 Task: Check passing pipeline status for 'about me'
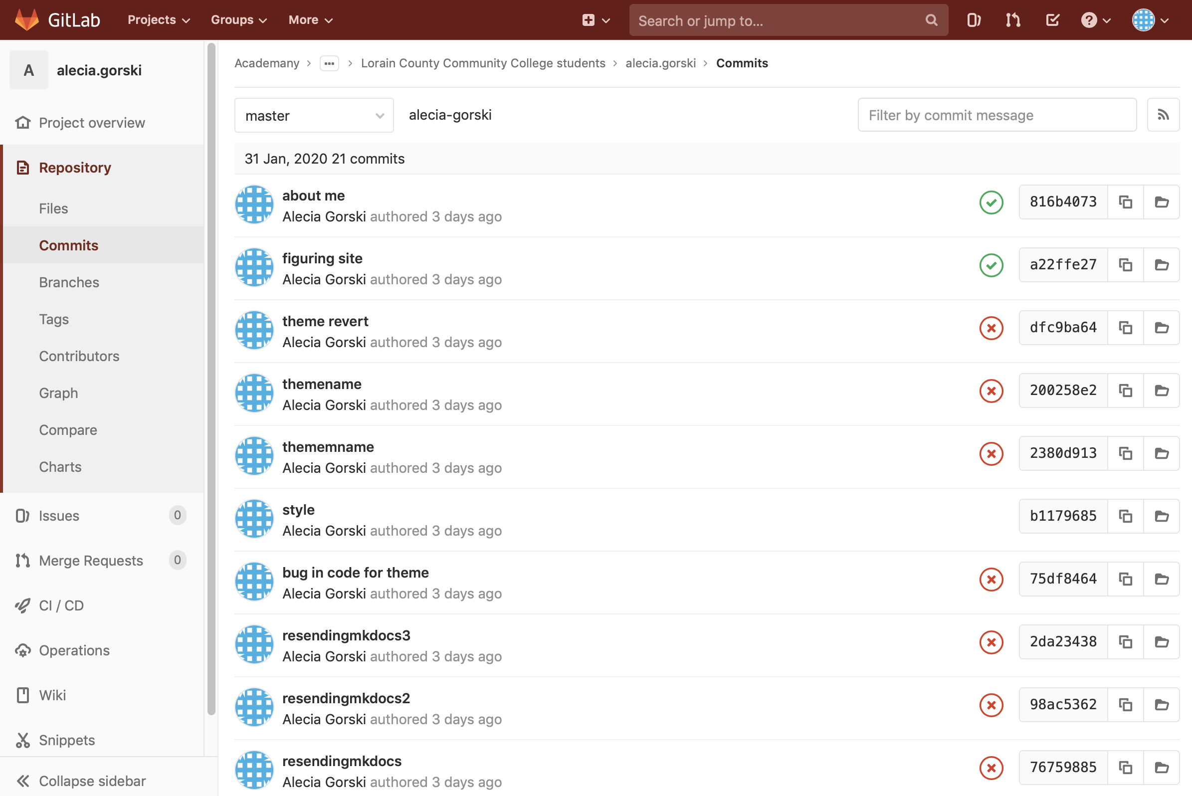point(992,201)
